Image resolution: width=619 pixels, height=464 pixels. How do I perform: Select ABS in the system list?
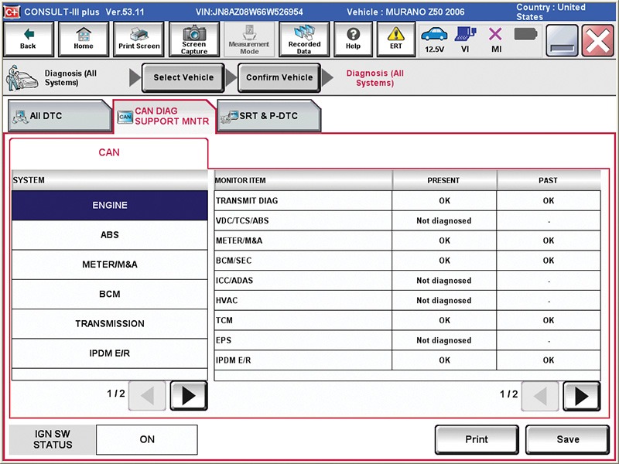(x=110, y=235)
